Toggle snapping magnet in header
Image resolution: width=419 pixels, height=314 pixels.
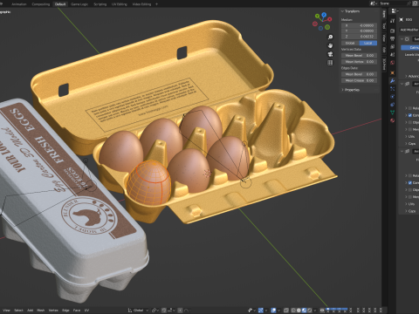click(164, 311)
